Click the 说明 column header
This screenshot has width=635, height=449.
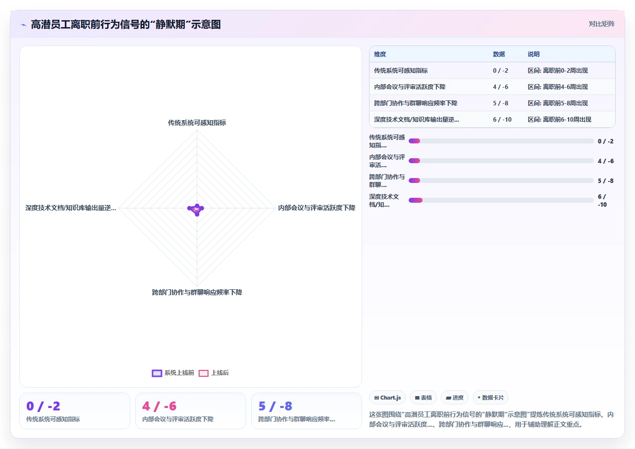coord(533,54)
